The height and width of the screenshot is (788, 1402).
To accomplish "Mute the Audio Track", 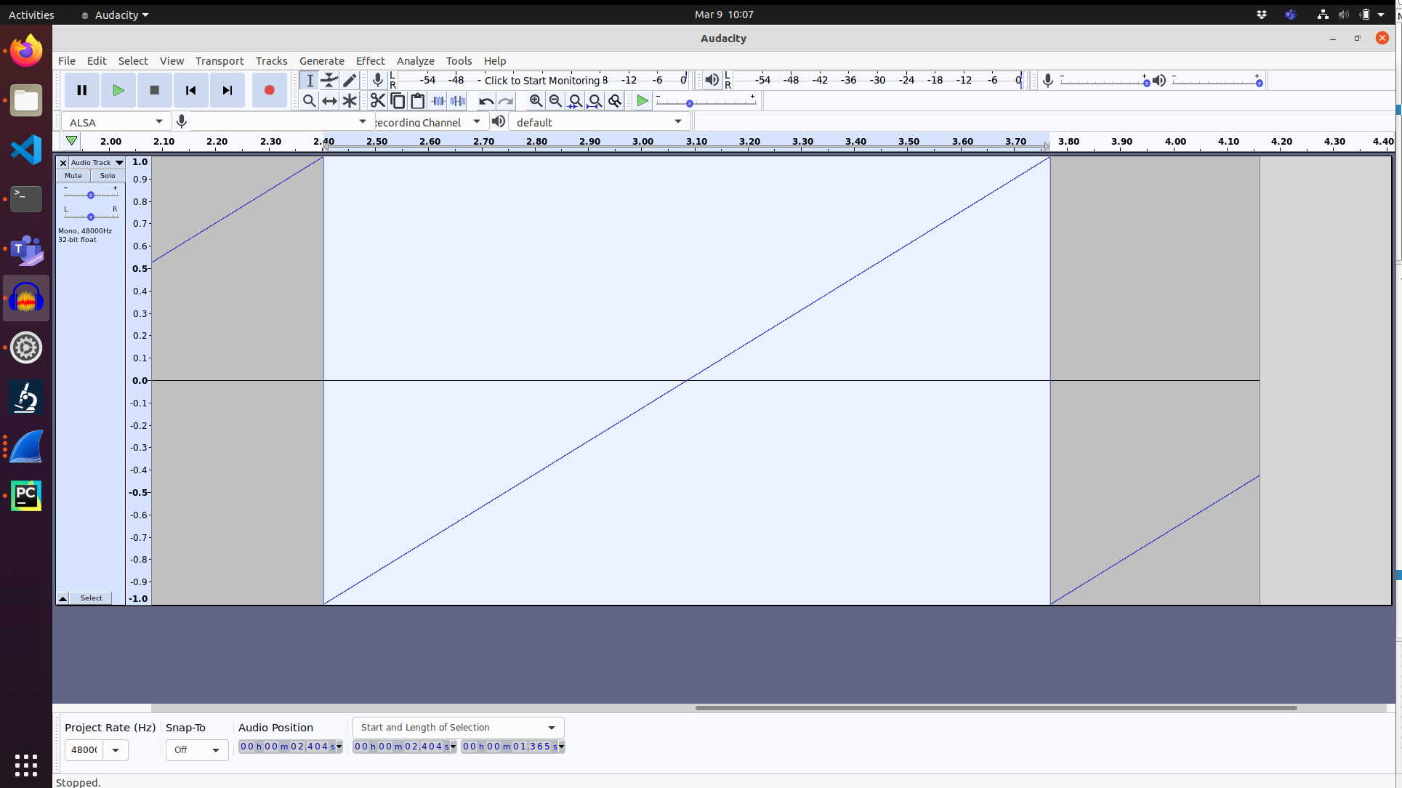I will (72, 175).
